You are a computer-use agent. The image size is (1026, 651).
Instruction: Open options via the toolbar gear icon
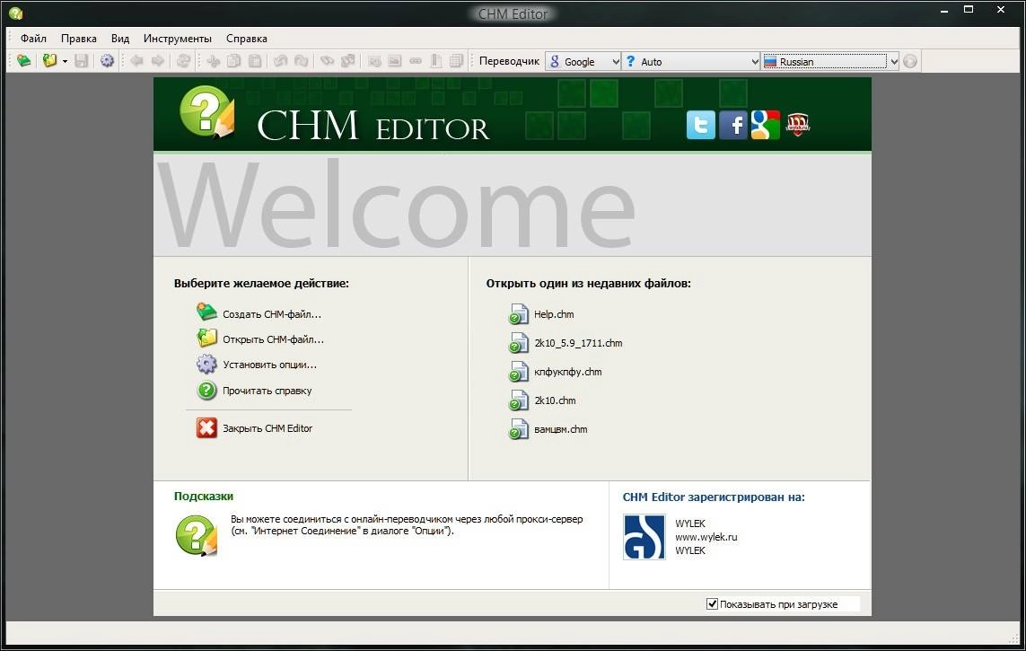click(x=107, y=61)
